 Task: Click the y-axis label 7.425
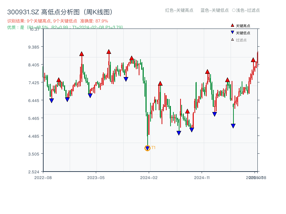point(34,83)
